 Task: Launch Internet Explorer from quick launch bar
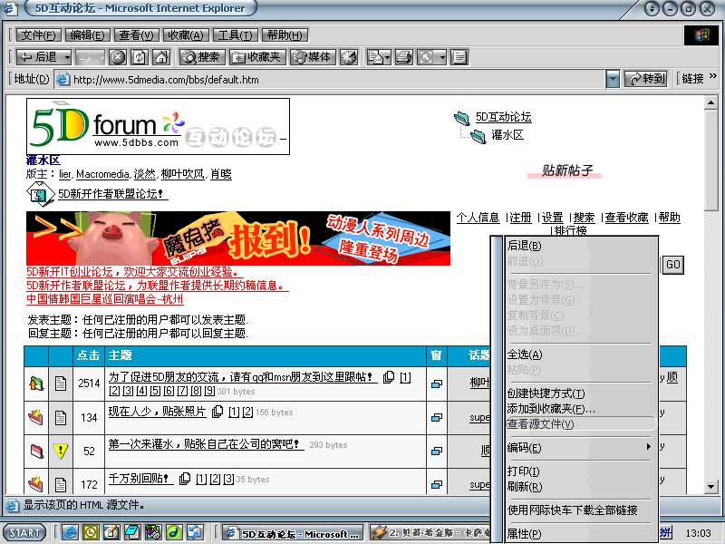70,532
